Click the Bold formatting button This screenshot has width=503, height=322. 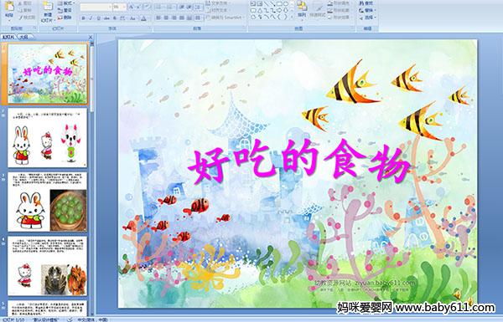click(83, 18)
